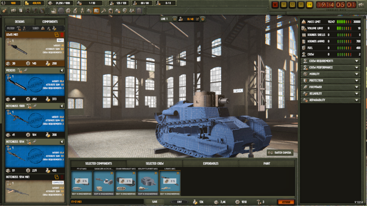The image size is (367, 206).
Task: Open the bank building icon
Action: 139,10
